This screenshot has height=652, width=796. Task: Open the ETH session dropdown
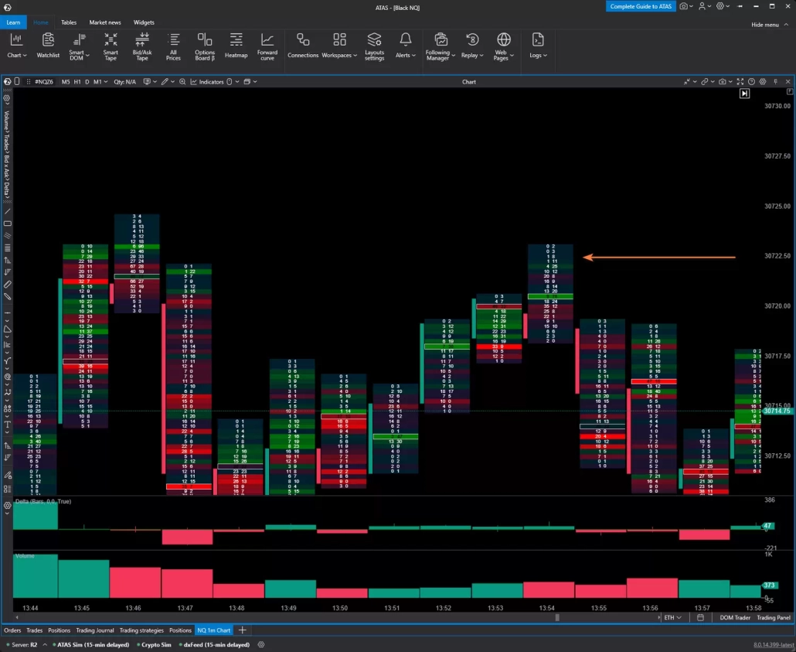coord(672,617)
